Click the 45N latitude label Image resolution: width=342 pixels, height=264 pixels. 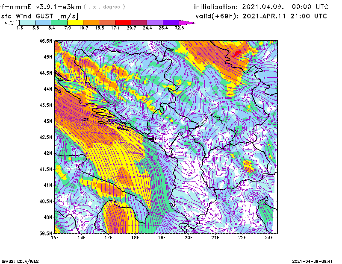48,57
